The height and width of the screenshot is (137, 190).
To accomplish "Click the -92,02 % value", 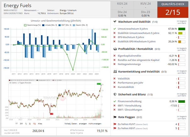I will (x=172, y=64).
